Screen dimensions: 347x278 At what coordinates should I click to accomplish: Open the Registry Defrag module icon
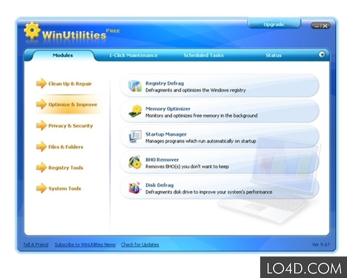pyautogui.click(x=135, y=86)
